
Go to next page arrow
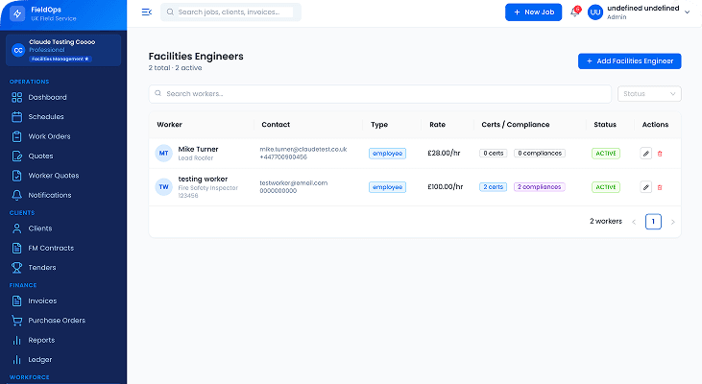tap(672, 222)
